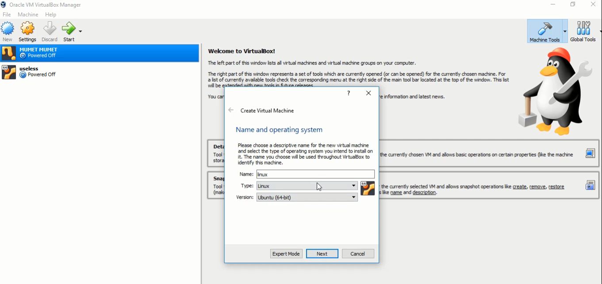
Task: Open the Machine menu
Action: pyautogui.click(x=28, y=14)
